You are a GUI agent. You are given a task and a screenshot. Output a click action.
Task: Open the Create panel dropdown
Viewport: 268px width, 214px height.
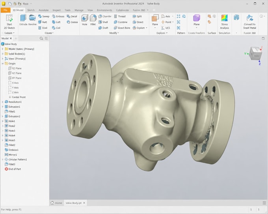click(49, 33)
